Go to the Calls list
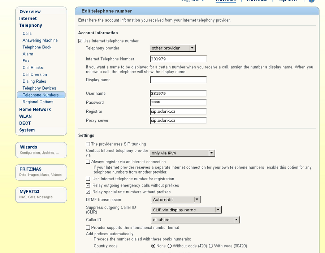The height and width of the screenshot is (253, 325). pos(27,33)
